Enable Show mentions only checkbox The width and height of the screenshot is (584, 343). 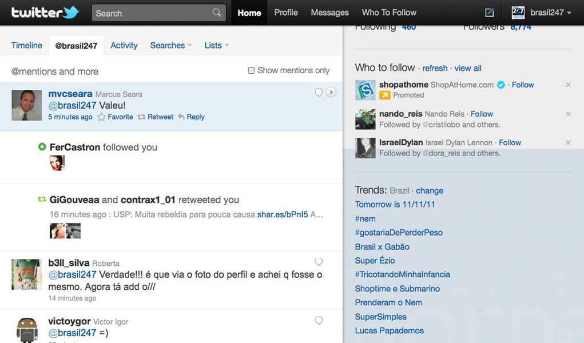[252, 70]
